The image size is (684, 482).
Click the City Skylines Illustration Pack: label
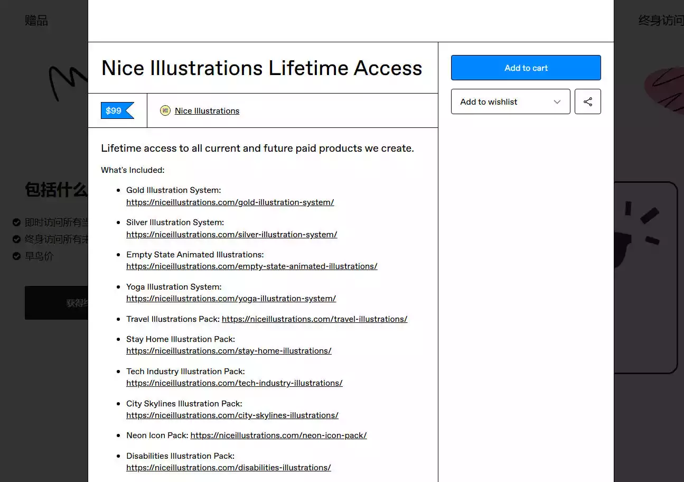184,403
